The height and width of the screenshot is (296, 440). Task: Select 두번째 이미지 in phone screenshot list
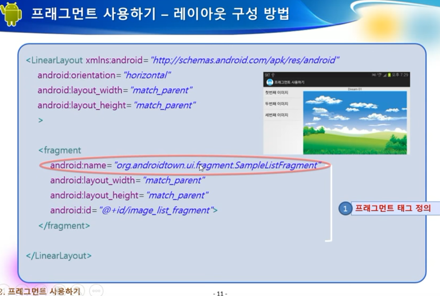point(277,104)
